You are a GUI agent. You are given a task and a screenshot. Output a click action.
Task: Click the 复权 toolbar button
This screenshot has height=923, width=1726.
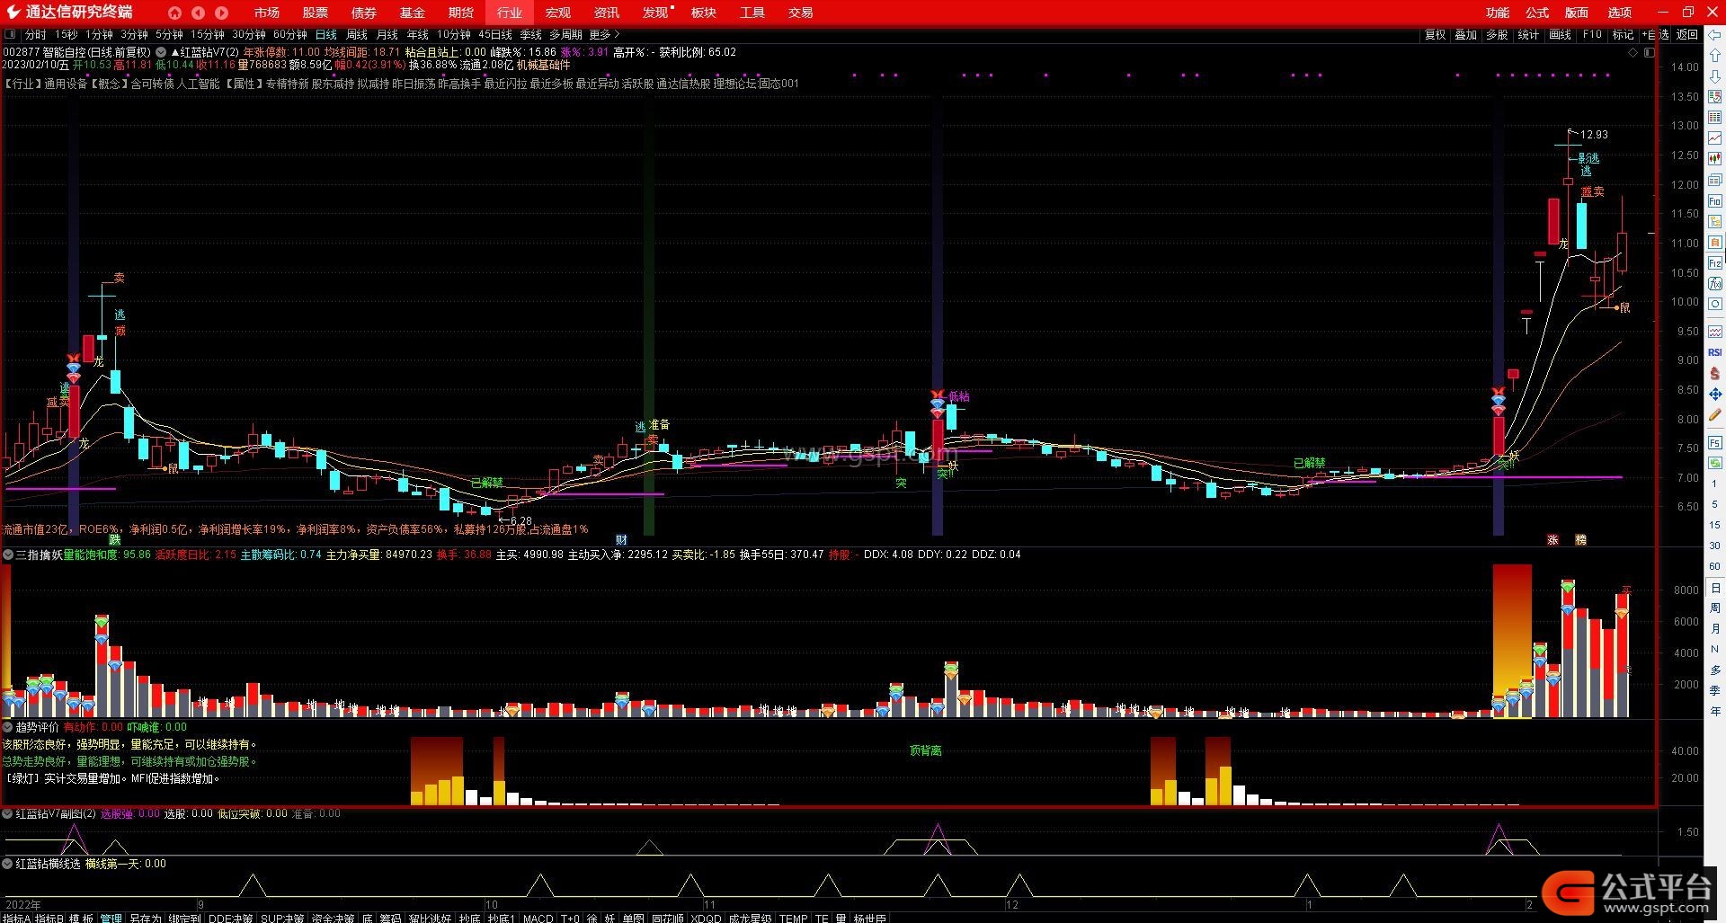click(1435, 35)
